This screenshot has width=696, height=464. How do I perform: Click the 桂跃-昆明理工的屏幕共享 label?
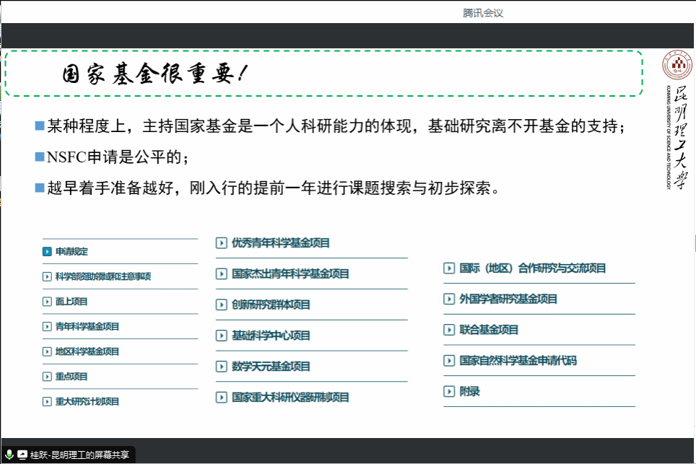click(79, 455)
